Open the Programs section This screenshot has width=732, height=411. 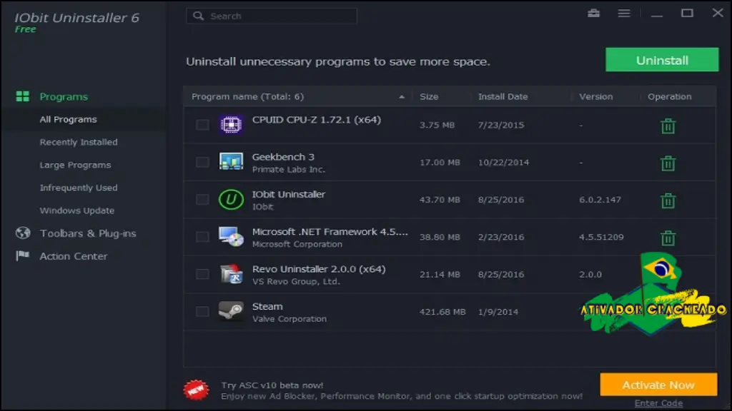[x=64, y=96]
